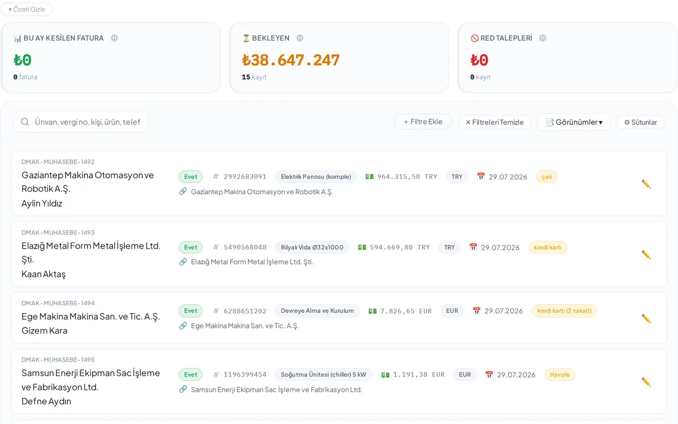Click Evet badge in Ege Makina row
The height and width of the screenshot is (424, 678).
190,310
